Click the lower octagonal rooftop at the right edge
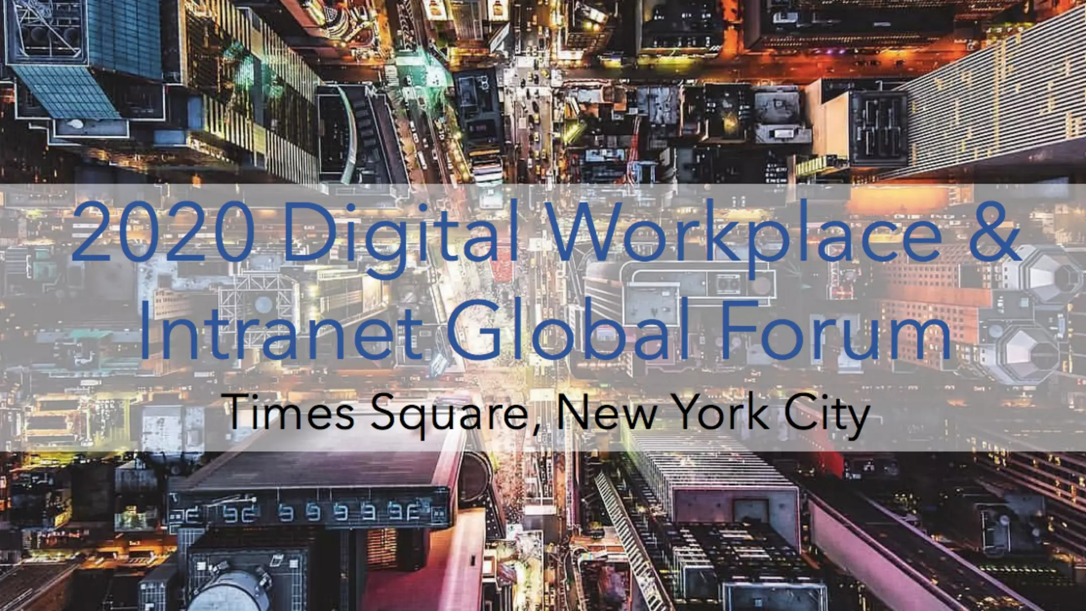 1029,353
